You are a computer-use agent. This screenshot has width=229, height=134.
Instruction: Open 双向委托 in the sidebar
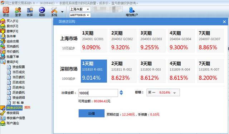point(13,46)
